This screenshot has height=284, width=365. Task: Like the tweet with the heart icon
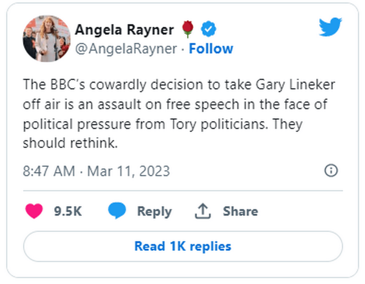(x=34, y=211)
